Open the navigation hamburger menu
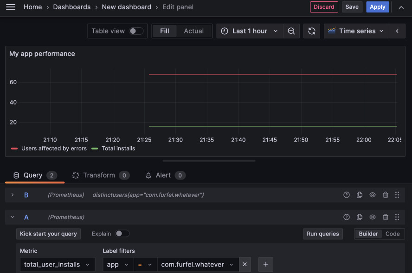The image size is (412, 273). 10,7
